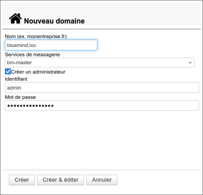Cancel with the Annuler button
This screenshot has width=203, height=195.
101,180
